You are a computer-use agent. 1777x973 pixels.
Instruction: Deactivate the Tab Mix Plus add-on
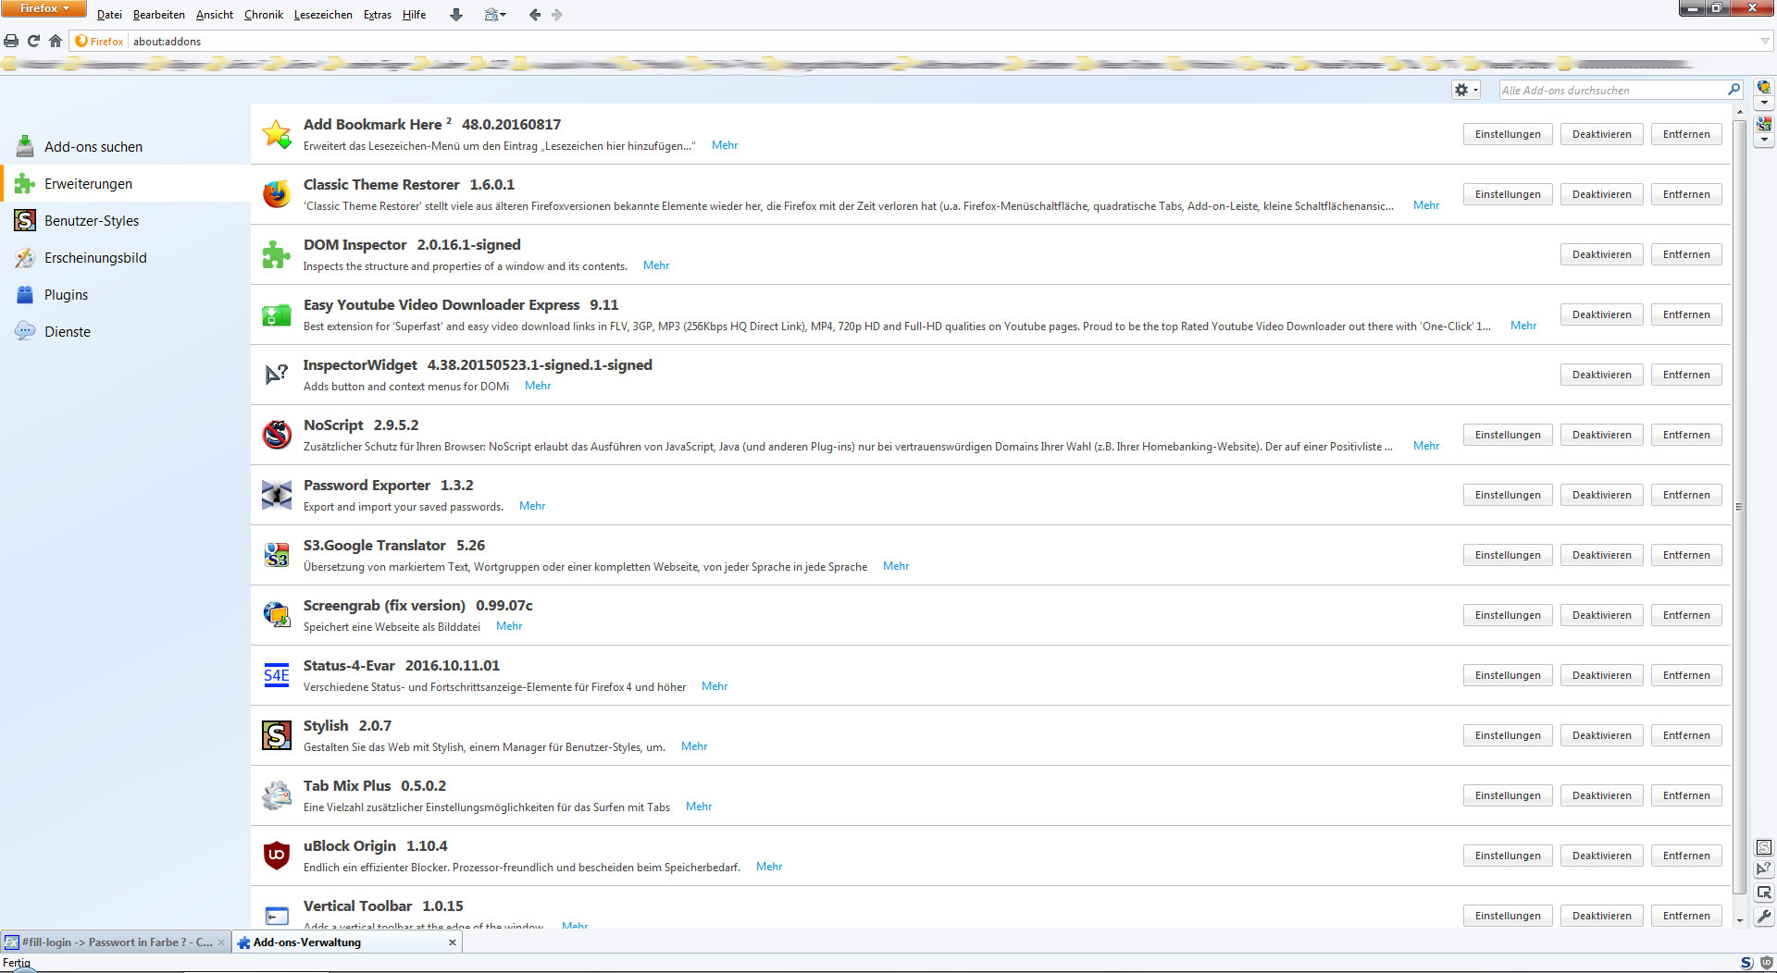pos(1601,795)
